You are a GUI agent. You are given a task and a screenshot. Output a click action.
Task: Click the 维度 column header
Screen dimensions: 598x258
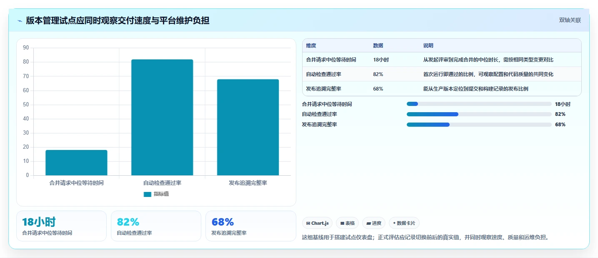tap(311, 46)
